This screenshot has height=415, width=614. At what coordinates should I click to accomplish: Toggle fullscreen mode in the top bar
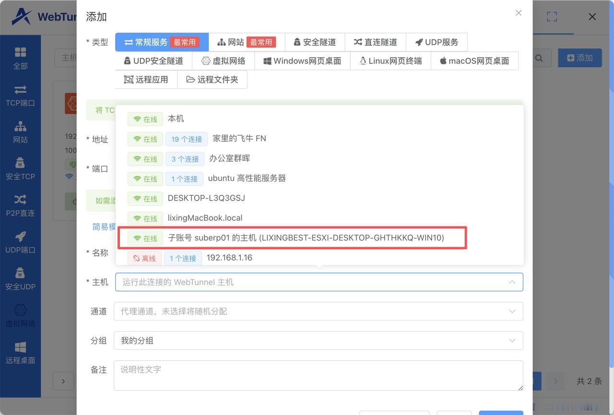click(x=552, y=17)
